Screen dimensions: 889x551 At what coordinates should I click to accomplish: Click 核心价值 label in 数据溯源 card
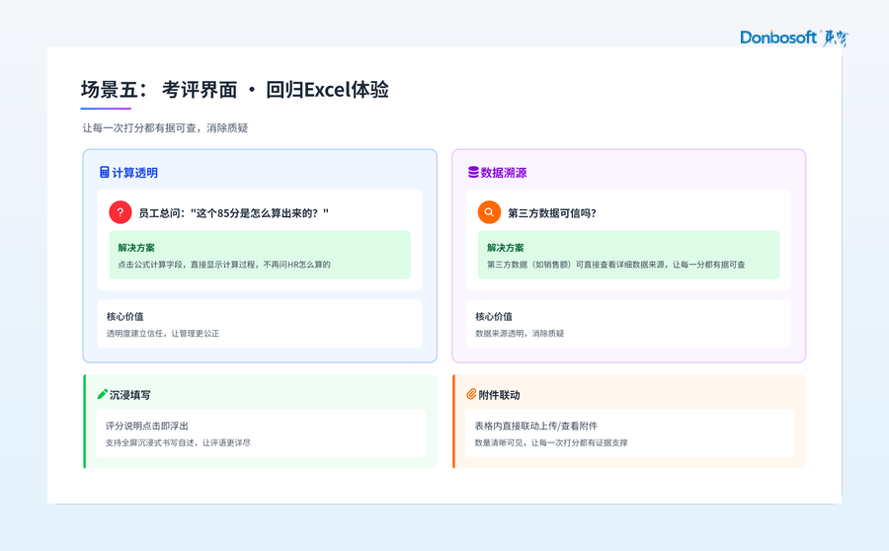494,316
